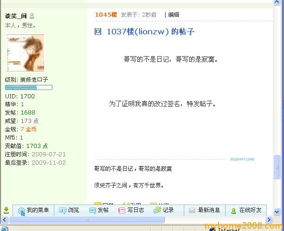Click the horizontal scrollbar left arrow
The width and height of the screenshot is (284, 231).
(x=5, y=220)
